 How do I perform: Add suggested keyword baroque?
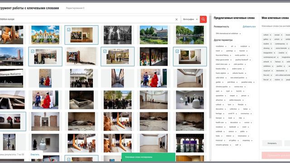(224, 118)
